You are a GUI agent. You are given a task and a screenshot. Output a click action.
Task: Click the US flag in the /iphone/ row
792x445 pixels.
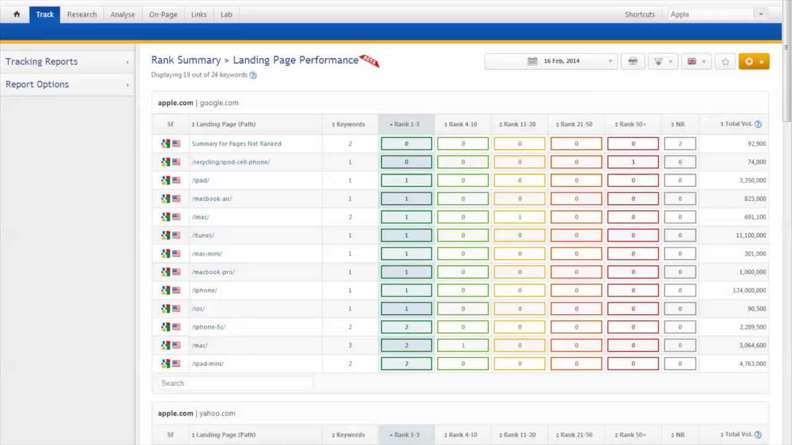[x=176, y=290]
